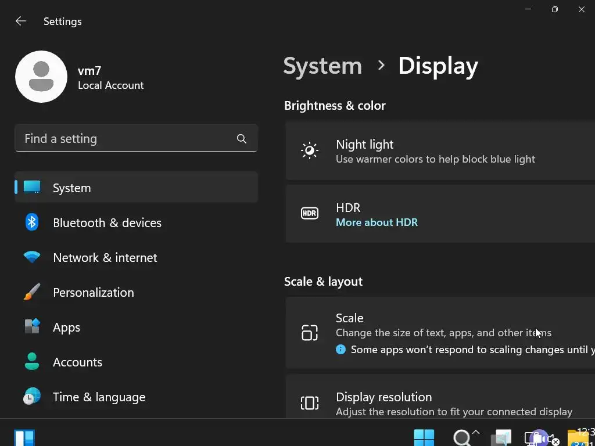Screen dimensions: 595x446
Task: Click the Widgets icon on the taskbar
Action: click(24, 437)
